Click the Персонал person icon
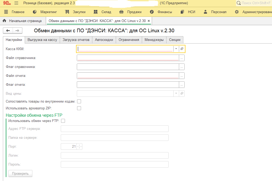The height and width of the screenshot is (181, 272). [x=205, y=12]
